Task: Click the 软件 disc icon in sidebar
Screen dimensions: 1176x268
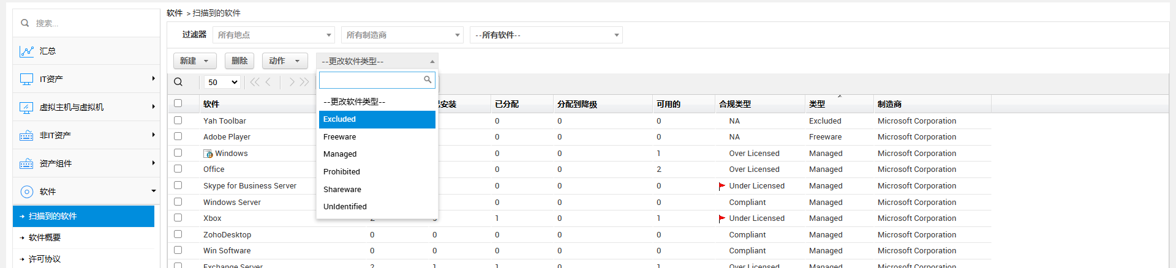Action: pos(26,192)
